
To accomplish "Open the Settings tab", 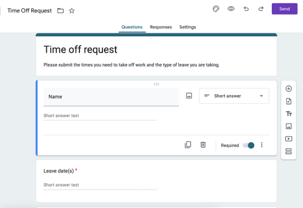I will pyautogui.click(x=187, y=27).
